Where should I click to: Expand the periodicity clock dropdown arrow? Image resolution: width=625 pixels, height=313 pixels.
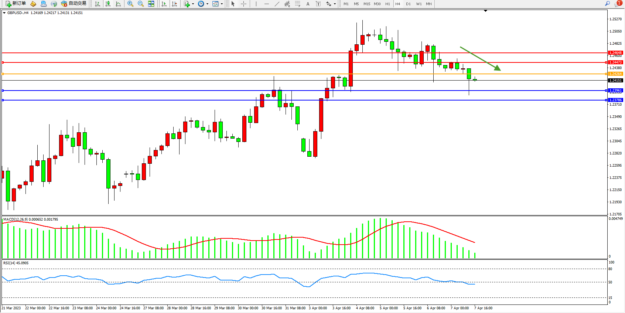[x=207, y=4]
